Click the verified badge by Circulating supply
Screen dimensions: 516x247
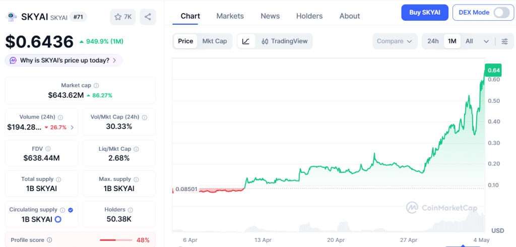pyautogui.click(x=71, y=210)
